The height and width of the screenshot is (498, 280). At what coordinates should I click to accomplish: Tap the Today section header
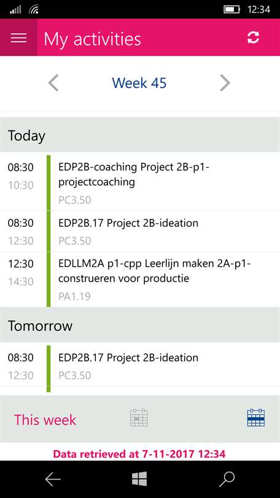(x=140, y=135)
